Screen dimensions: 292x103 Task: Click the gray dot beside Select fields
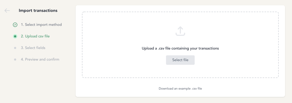tap(15, 48)
